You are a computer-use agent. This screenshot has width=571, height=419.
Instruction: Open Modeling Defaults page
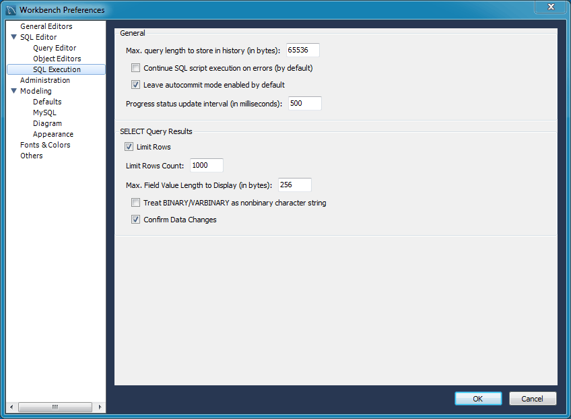tap(47, 102)
